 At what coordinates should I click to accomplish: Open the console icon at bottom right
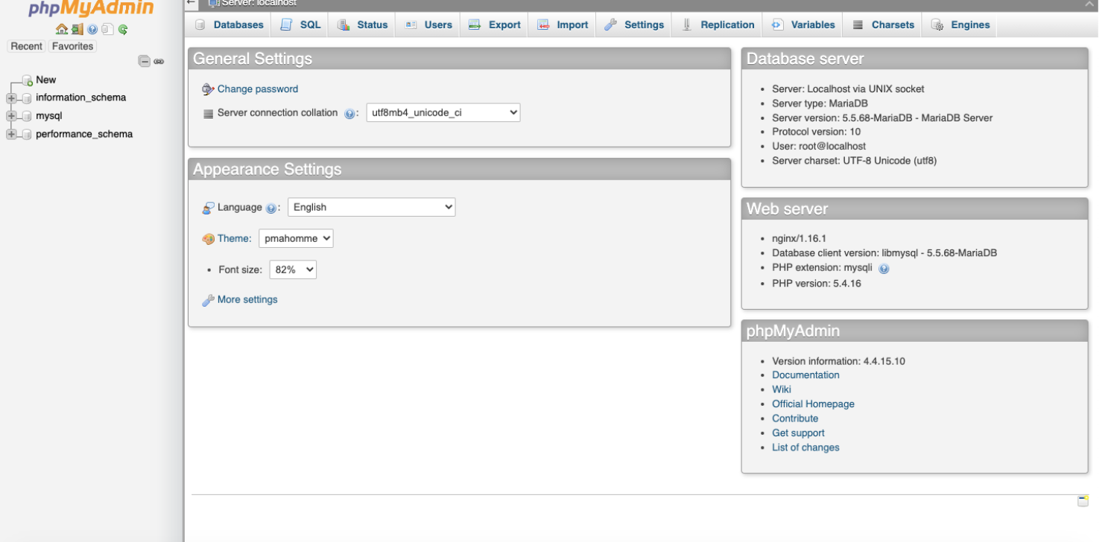pos(1083,501)
